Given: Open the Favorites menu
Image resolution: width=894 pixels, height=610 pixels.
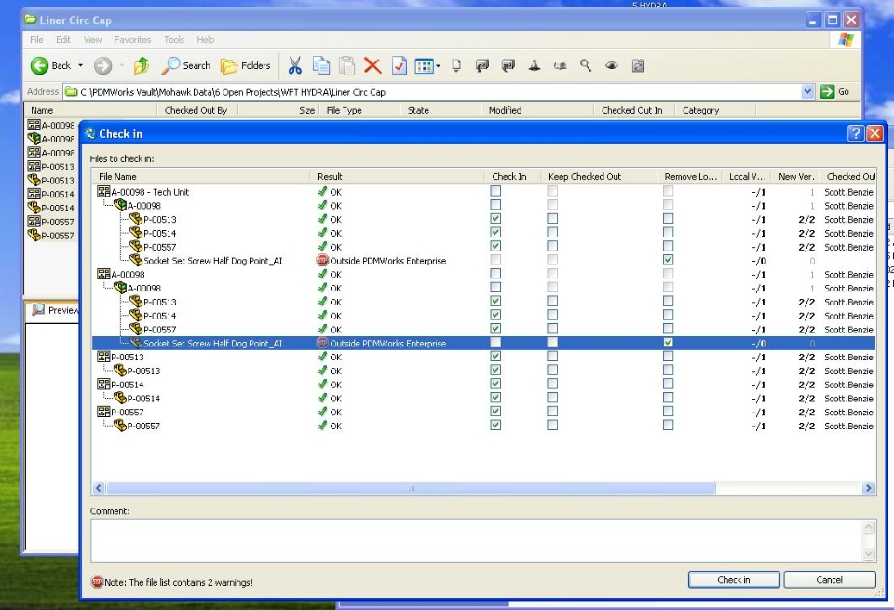Looking at the screenshot, I should 132,39.
